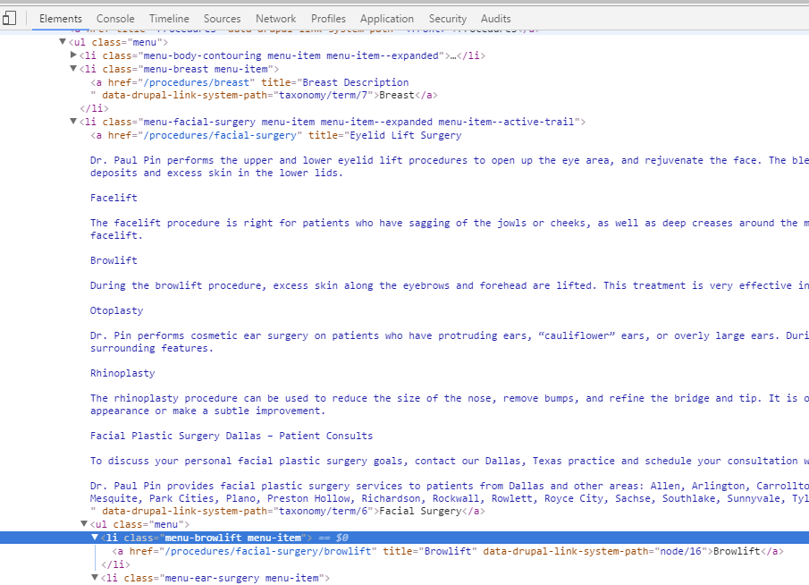This screenshot has height=585, width=809.
Task: Collapse the menu-ear-surgery li node
Action: pyautogui.click(x=96, y=579)
